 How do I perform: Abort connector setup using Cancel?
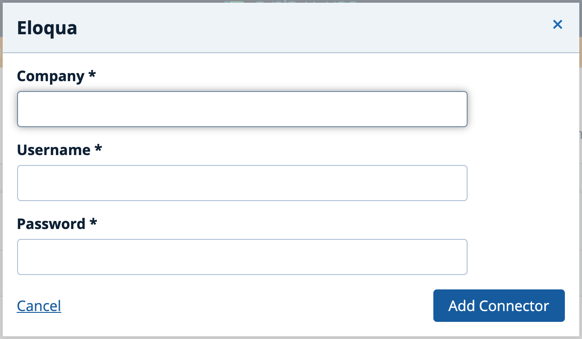pos(39,306)
